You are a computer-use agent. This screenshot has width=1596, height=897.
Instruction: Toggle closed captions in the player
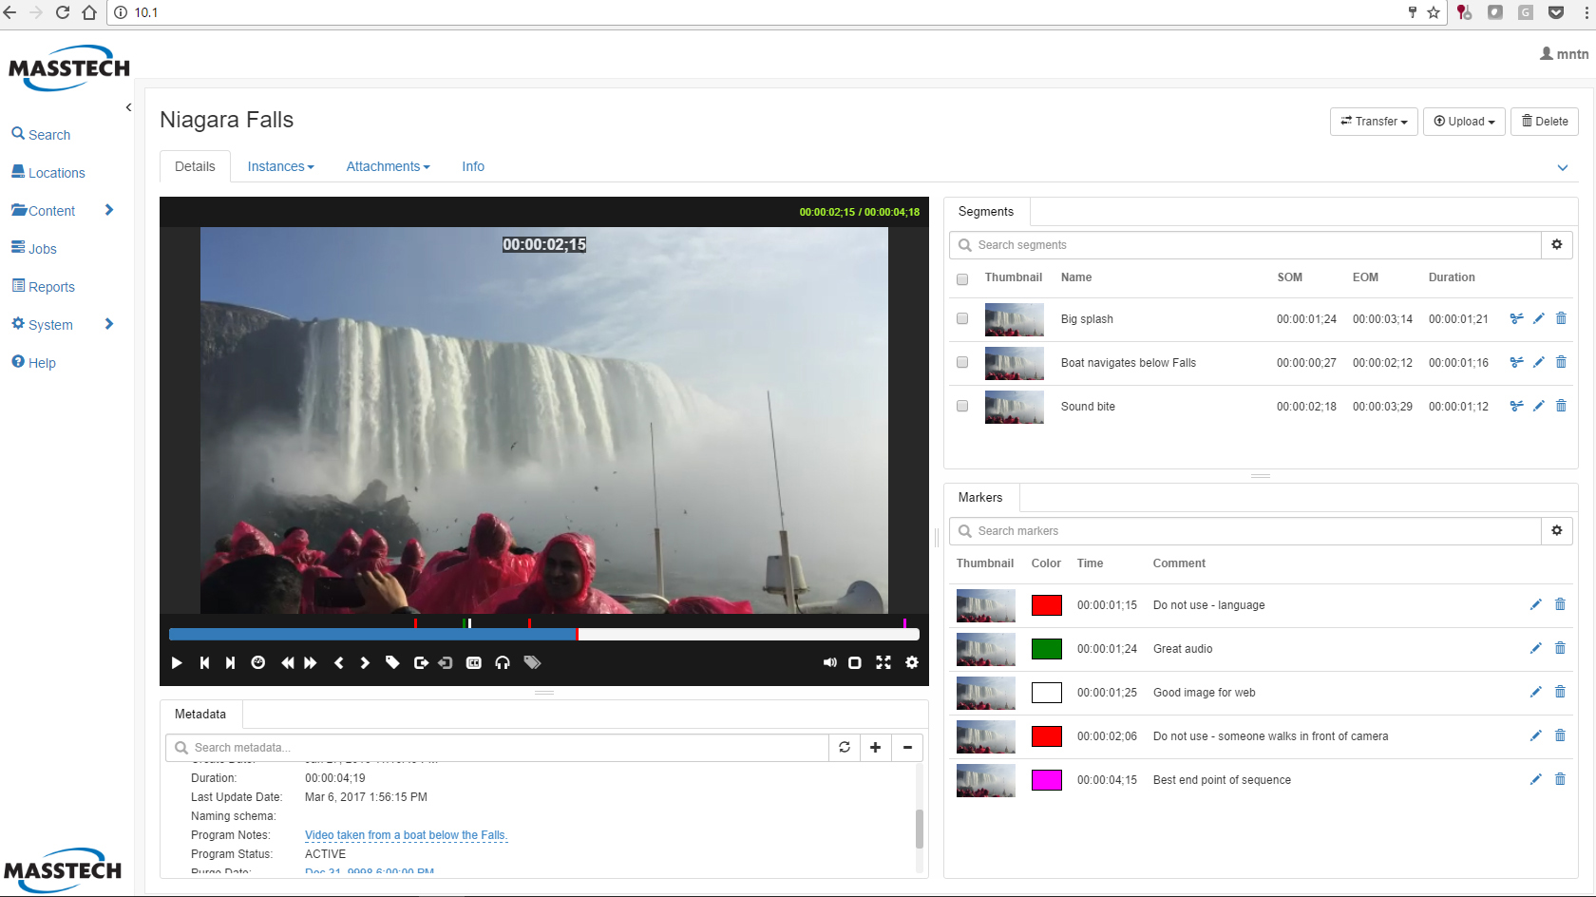[474, 662]
